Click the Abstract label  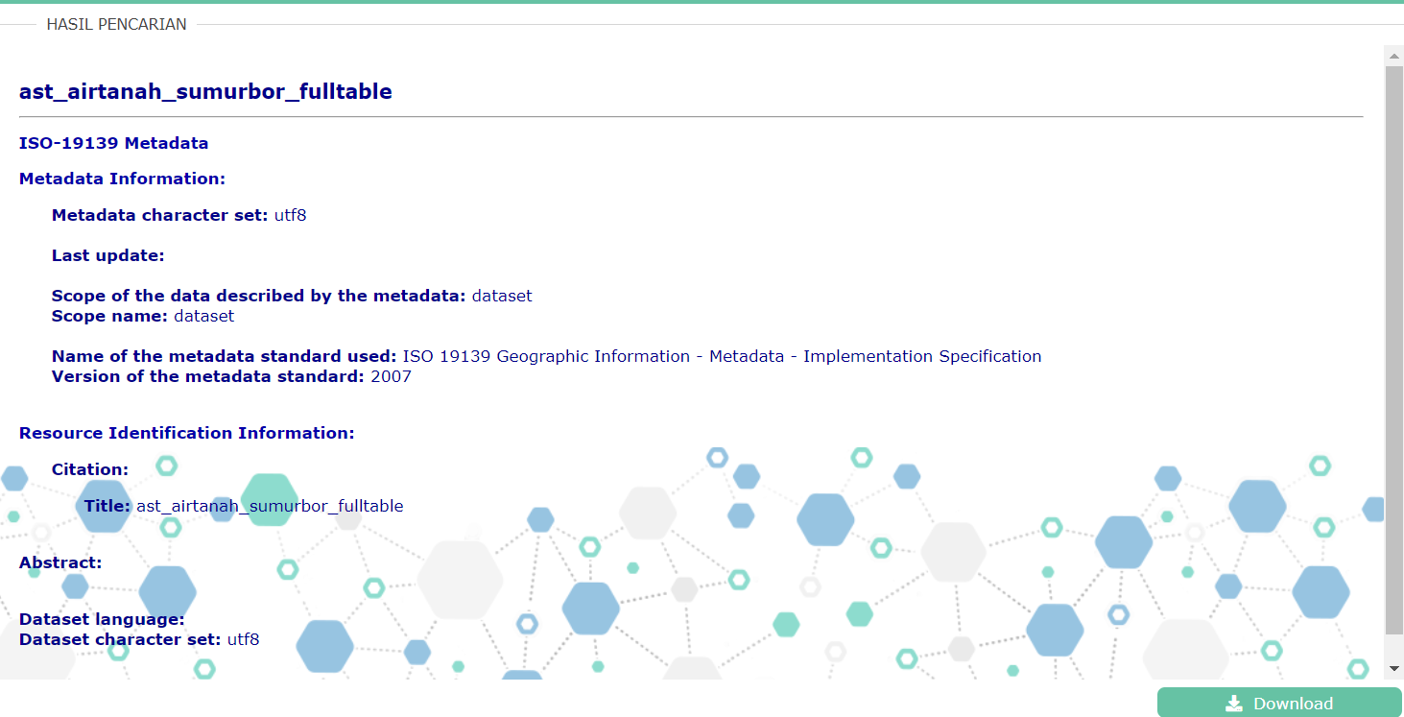(59, 562)
